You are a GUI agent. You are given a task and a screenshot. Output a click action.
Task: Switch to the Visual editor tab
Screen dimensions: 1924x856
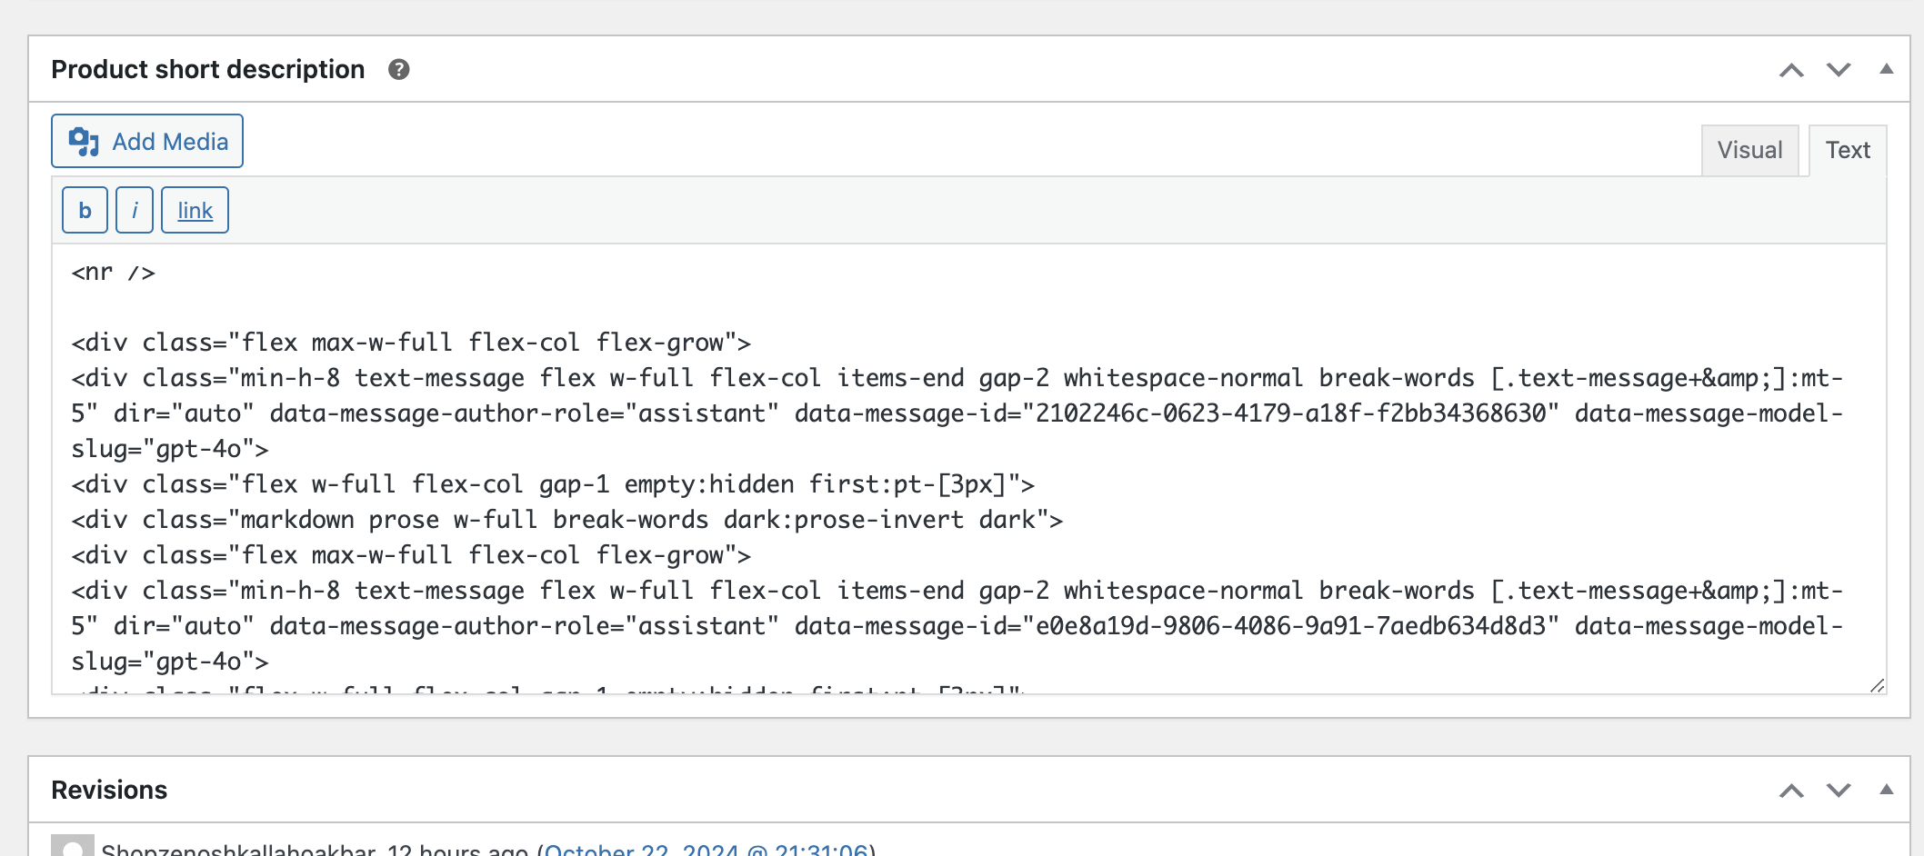click(x=1749, y=150)
